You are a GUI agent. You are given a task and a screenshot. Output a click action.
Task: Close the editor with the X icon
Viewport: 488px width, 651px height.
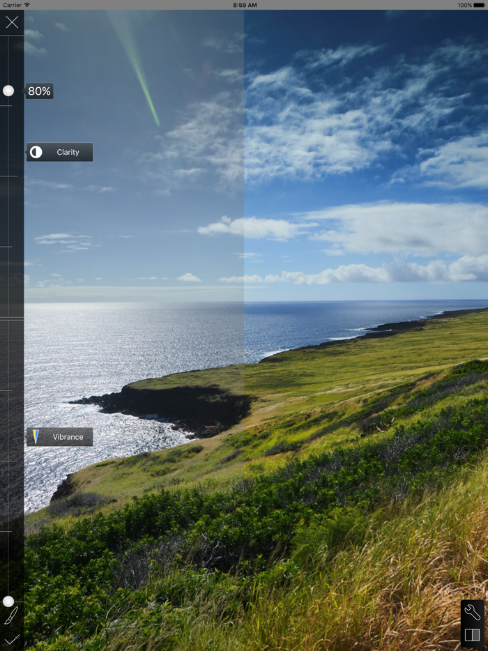click(12, 22)
